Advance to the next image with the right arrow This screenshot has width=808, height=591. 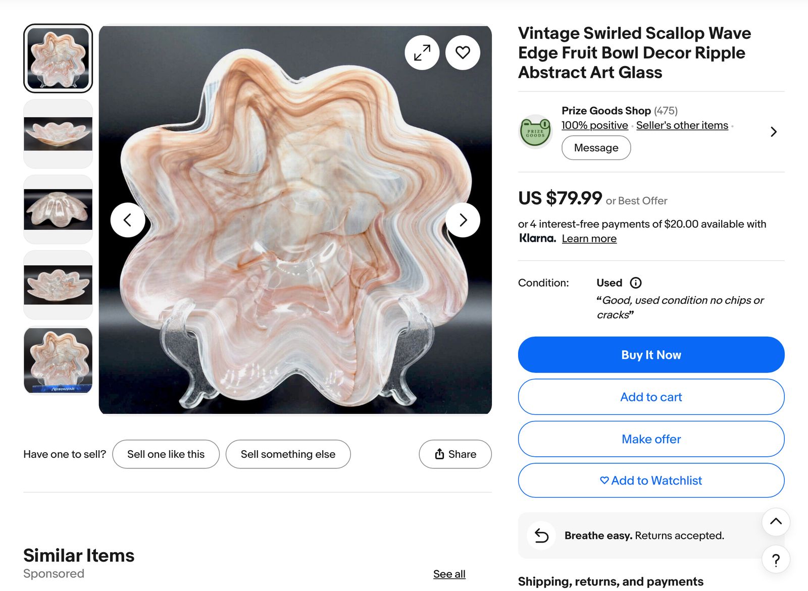click(463, 220)
